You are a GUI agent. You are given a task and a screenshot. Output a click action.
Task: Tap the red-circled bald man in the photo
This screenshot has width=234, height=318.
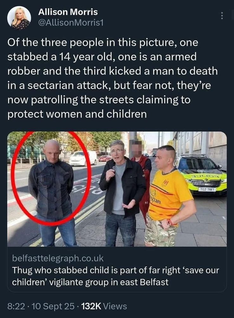pyautogui.click(x=52, y=193)
